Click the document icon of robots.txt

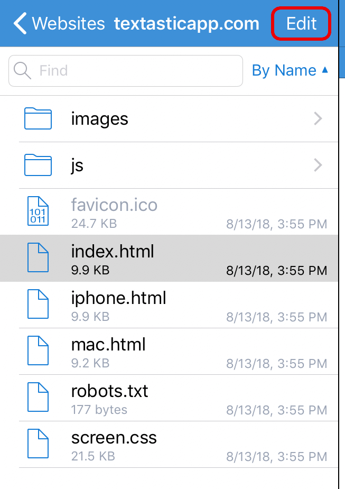tap(38, 397)
